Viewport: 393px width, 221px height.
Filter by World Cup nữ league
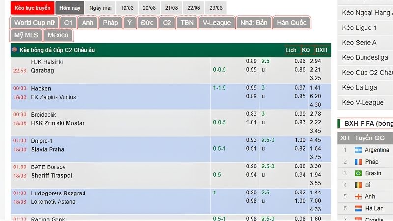coord(34,23)
